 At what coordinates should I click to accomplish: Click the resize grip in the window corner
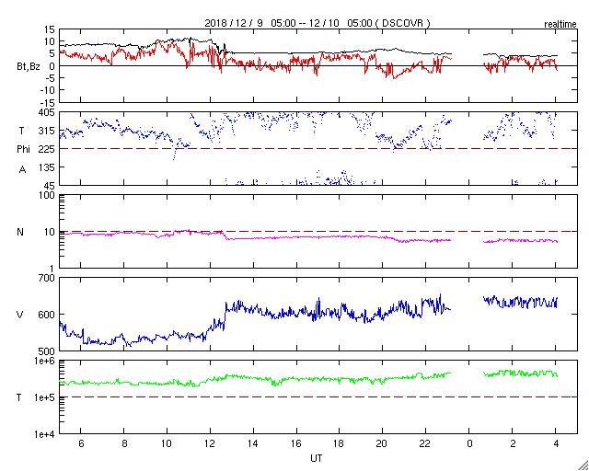point(583,465)
